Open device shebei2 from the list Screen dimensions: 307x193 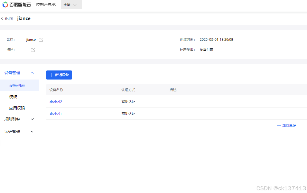coord(56,102)
